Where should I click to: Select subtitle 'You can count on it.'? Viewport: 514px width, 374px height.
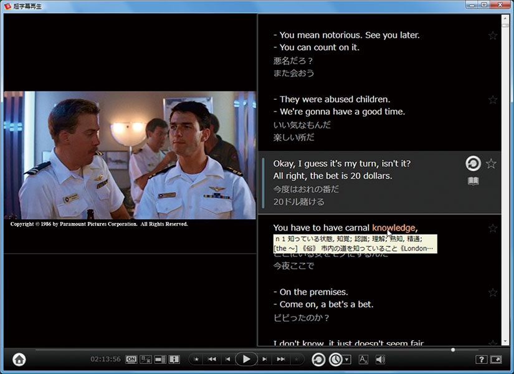pos(316,47)
